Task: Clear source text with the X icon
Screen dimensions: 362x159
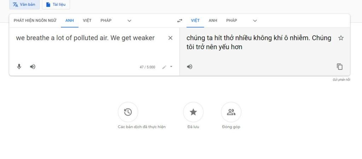Action: (170, 38)
